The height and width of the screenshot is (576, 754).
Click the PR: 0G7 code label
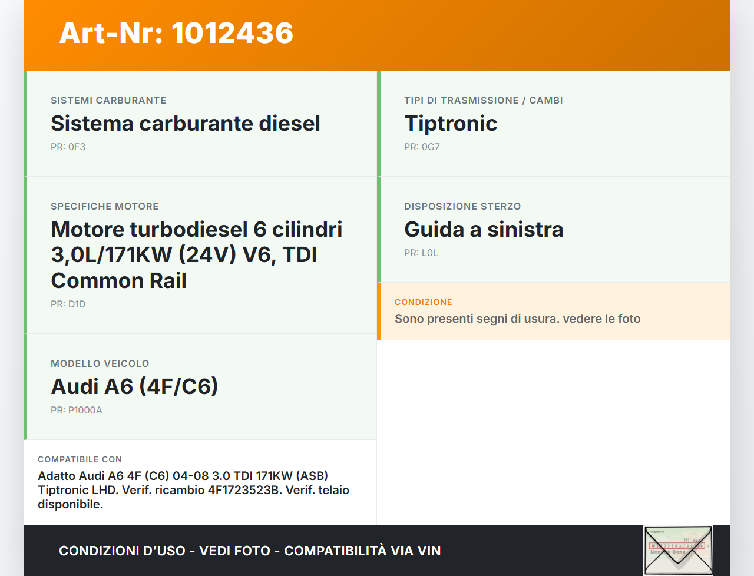click(422, 147)
